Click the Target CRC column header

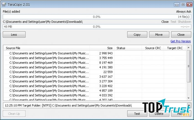175,48
